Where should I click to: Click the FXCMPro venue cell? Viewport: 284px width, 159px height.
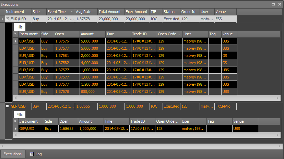click(225, 106)
